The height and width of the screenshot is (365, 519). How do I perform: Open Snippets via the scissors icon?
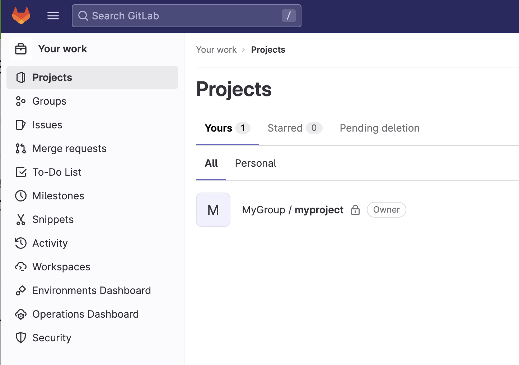pos(21,219)
